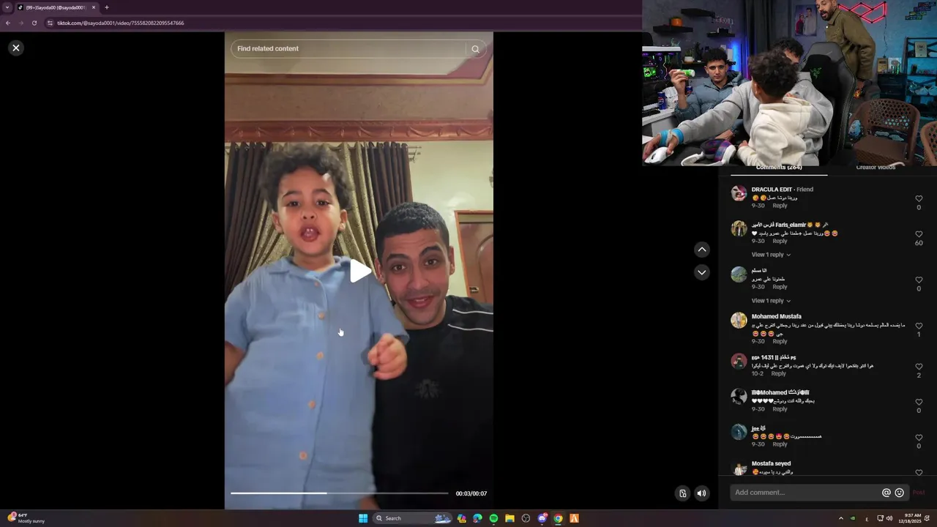Viewport: 937px width, 527px height.
Task: Go to the next video with down arrow
Action: point(702,272)
